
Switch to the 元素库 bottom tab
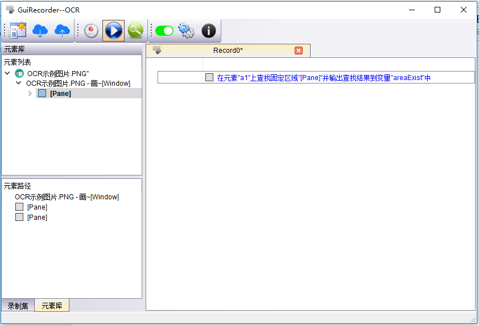(52, 306)
